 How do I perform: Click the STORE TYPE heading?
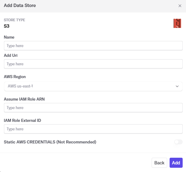[x=14, y=20]
